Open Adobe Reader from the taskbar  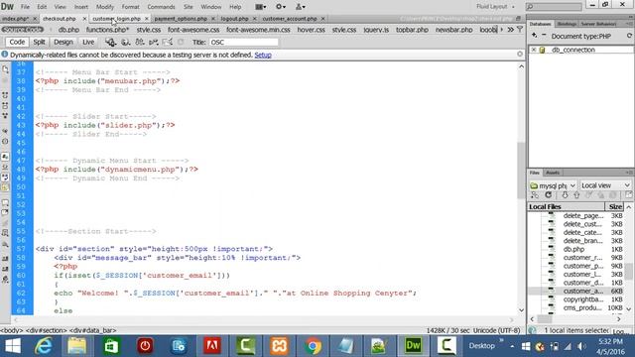pos(212,346)
